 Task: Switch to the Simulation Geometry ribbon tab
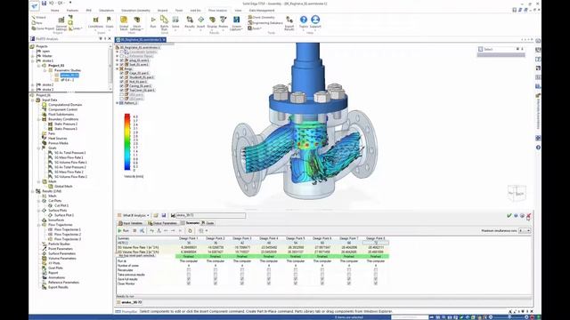pyautogui.click(x=135, y=11)
